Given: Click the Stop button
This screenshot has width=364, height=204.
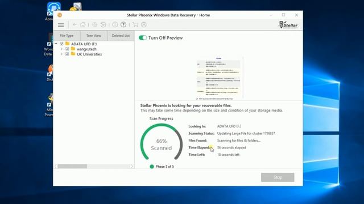Looking at the screenshot, I should point(278,177).
